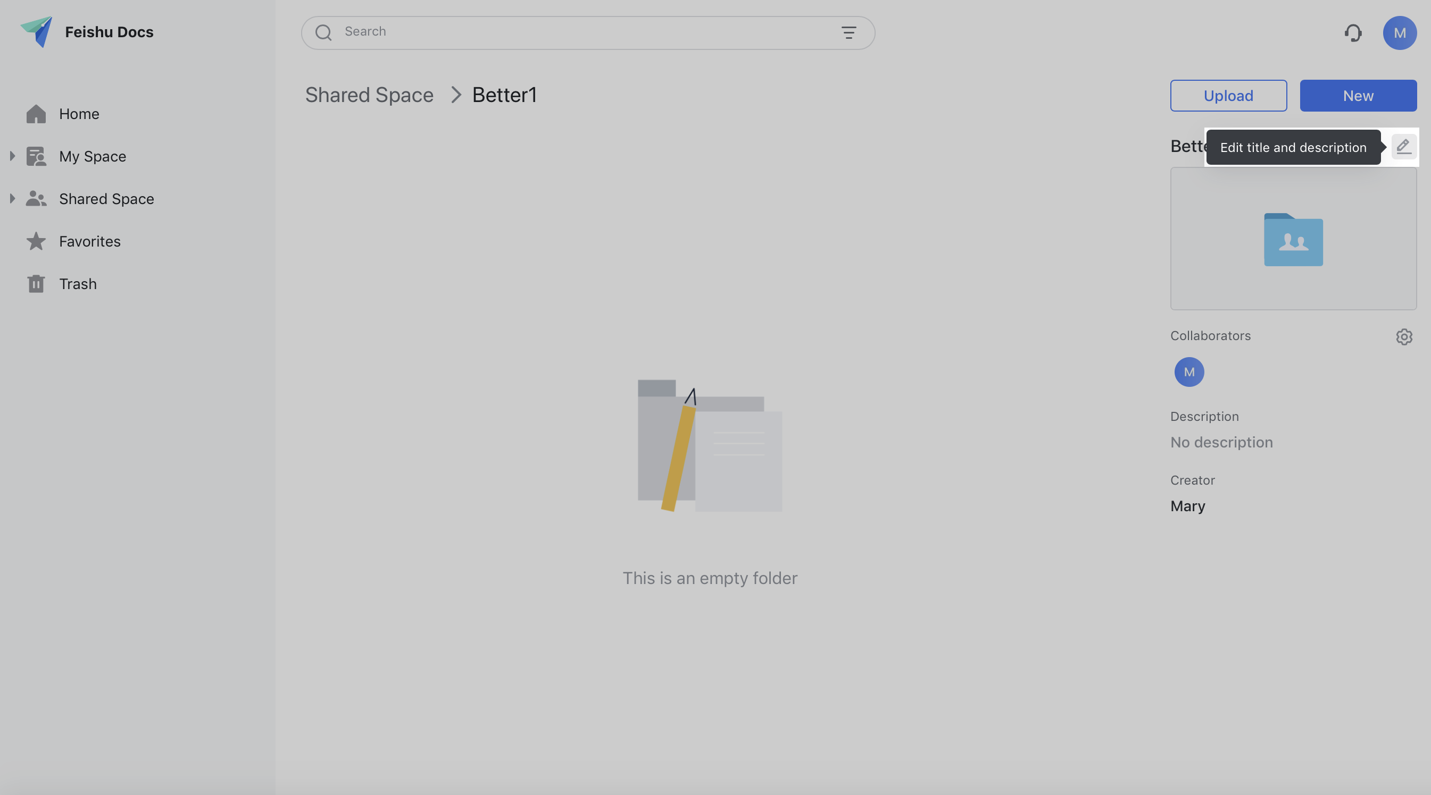Open the search filter options icon
Viewport: 1431px width, 795px height.
848,33
